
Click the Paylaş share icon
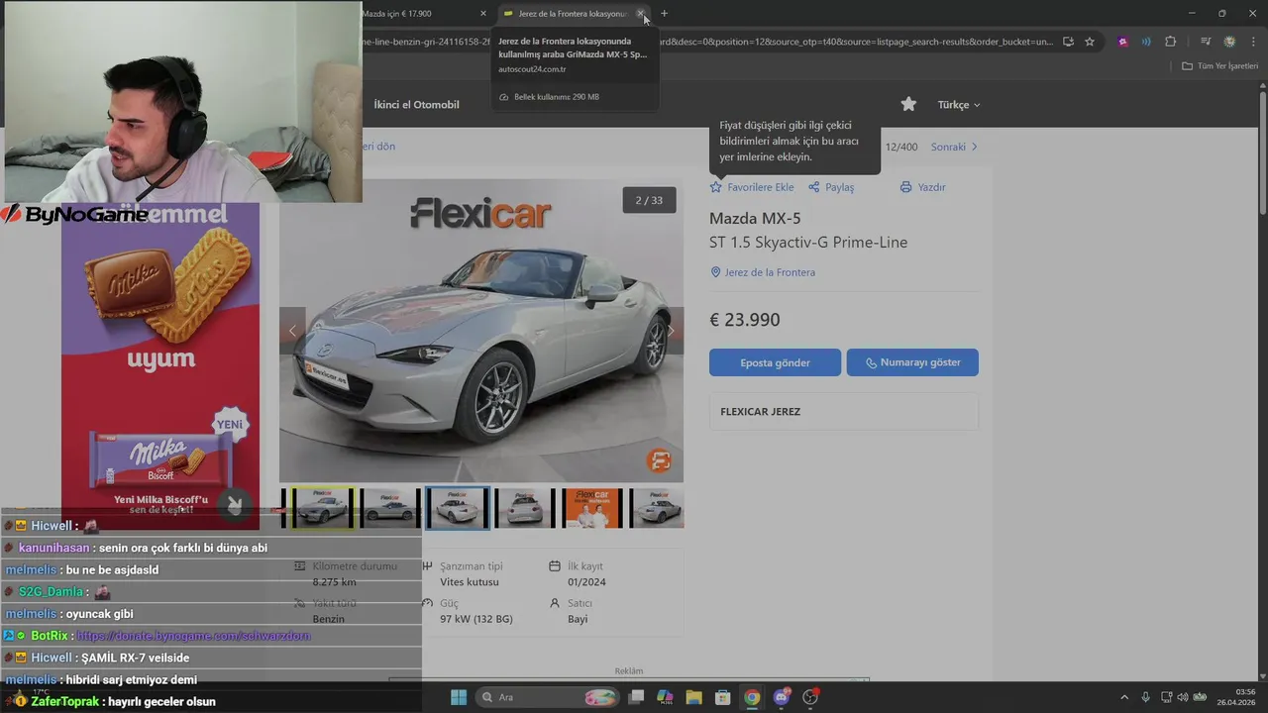point(814,187)
